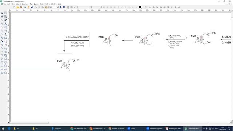Viewport: 233px width, 131px height.
Task: Select the Marquee selection tool
Action: (5, 13)
